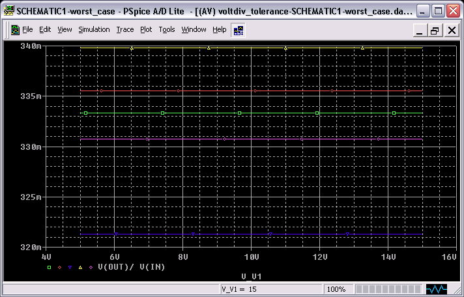
Task: Open the Simulation menu
Action: click(94, 30)
